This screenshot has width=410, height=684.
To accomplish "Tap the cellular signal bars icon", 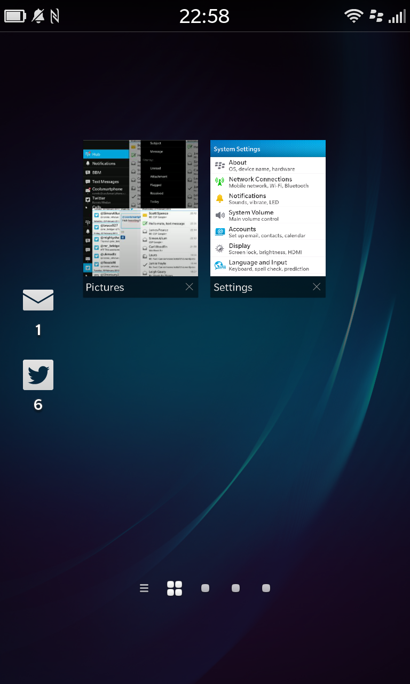I will pyautogui.click(x=397, y=16).
